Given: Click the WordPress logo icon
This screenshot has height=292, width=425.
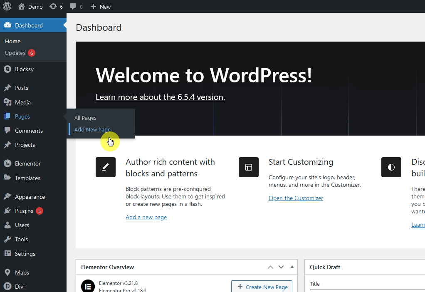Looking at the screenshot, I should point(7,7).
